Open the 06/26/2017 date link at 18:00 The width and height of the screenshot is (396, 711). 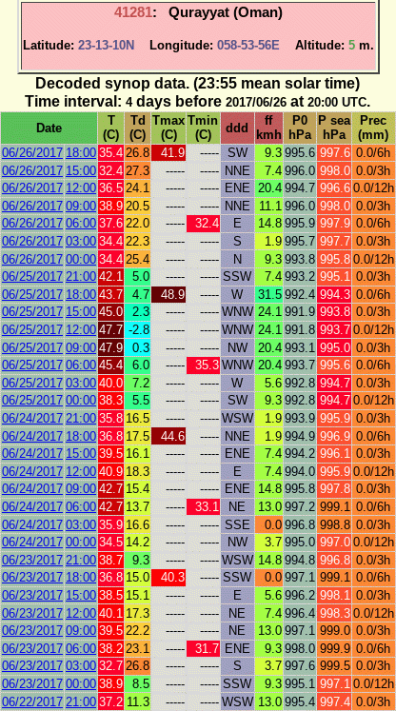point(32,153)
